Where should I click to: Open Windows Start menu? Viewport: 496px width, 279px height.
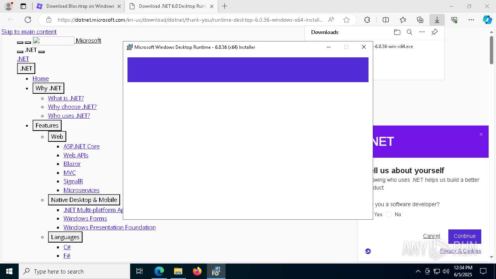[x=9, y=271]
